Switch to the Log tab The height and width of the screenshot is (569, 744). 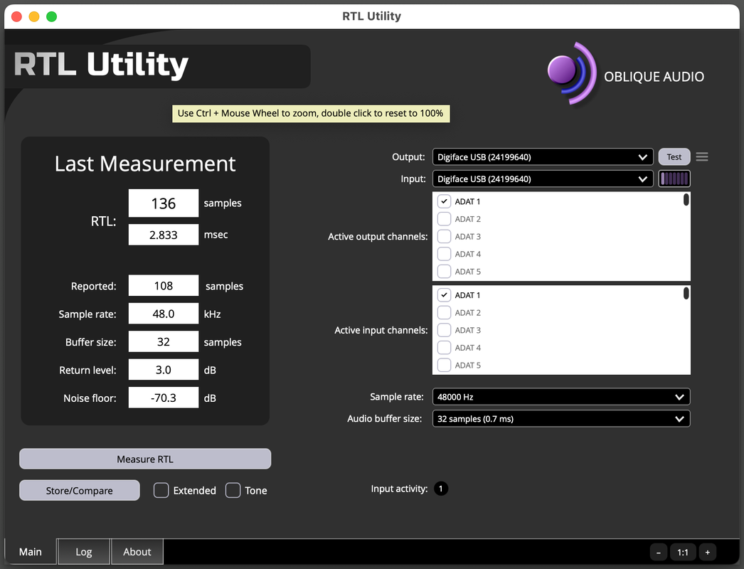click(x=83, y=552)
